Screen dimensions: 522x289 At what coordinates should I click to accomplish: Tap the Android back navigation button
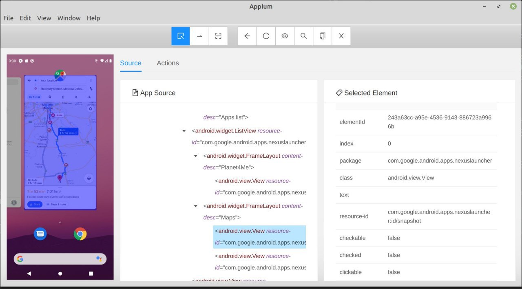point(29,274)
